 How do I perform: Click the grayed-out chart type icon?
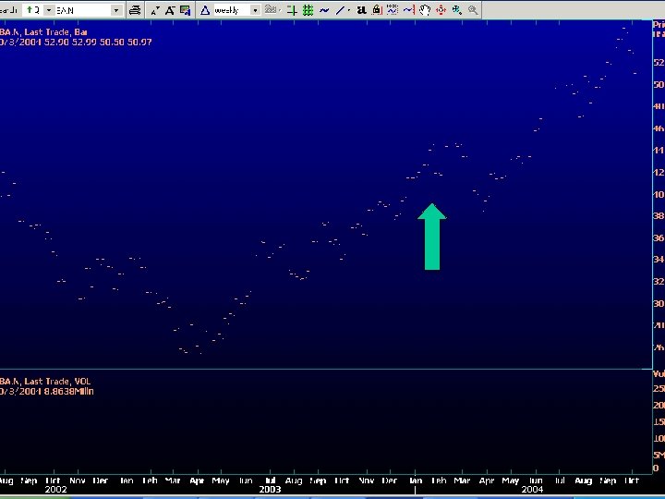pos(271,10)
